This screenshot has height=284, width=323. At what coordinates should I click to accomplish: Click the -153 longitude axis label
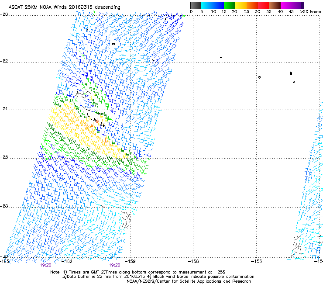coord(257,261)
